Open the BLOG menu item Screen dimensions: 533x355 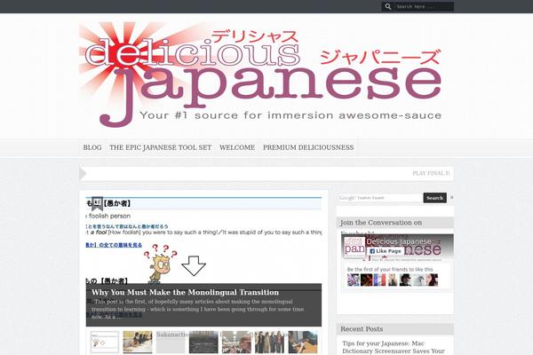coord(92,147)
